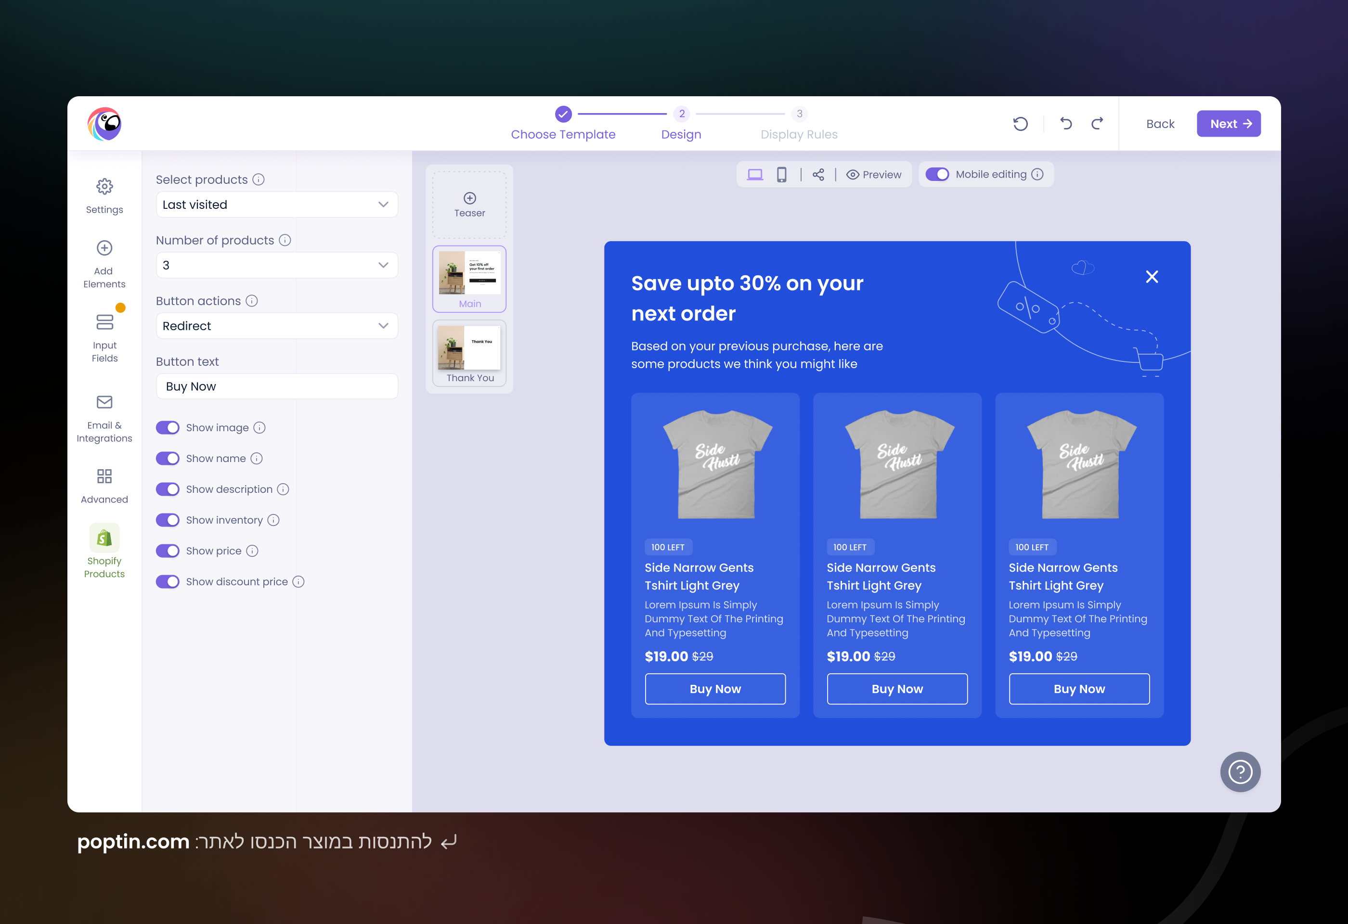The width and height of the screenshot is (1348, 924).
Task: Go to Display Rules step
Action: pyautogui.click(x=799, y=124)
